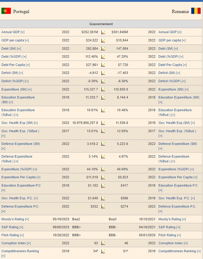Click the Gouvernement section header

pos(101,24)
